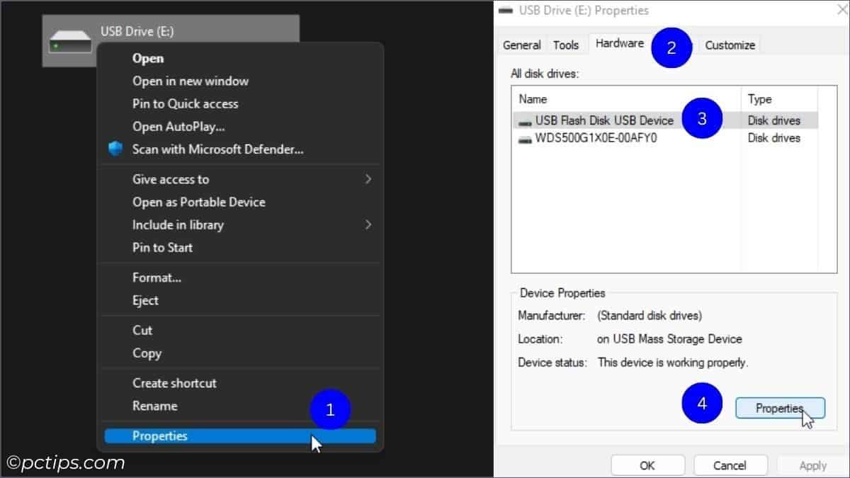Switch to the General tab

coord(522,45)
